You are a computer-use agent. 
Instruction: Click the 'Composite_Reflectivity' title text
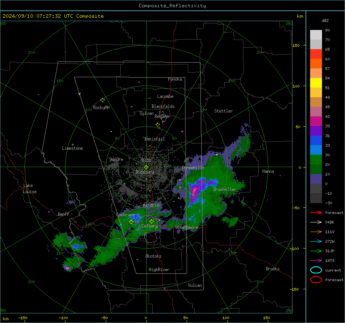coord(172,6)
